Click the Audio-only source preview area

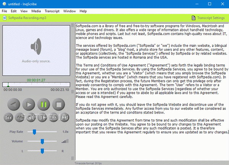(x=36, y=50)
